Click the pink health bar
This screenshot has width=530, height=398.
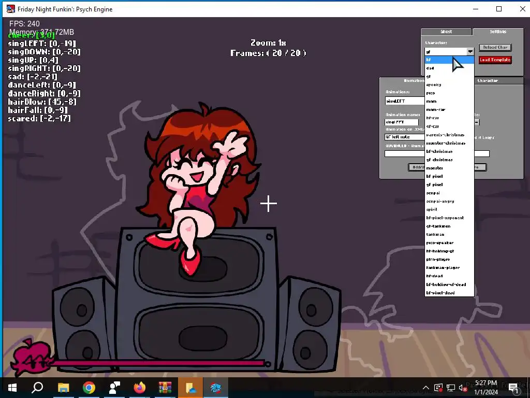[x=158, y=363]
